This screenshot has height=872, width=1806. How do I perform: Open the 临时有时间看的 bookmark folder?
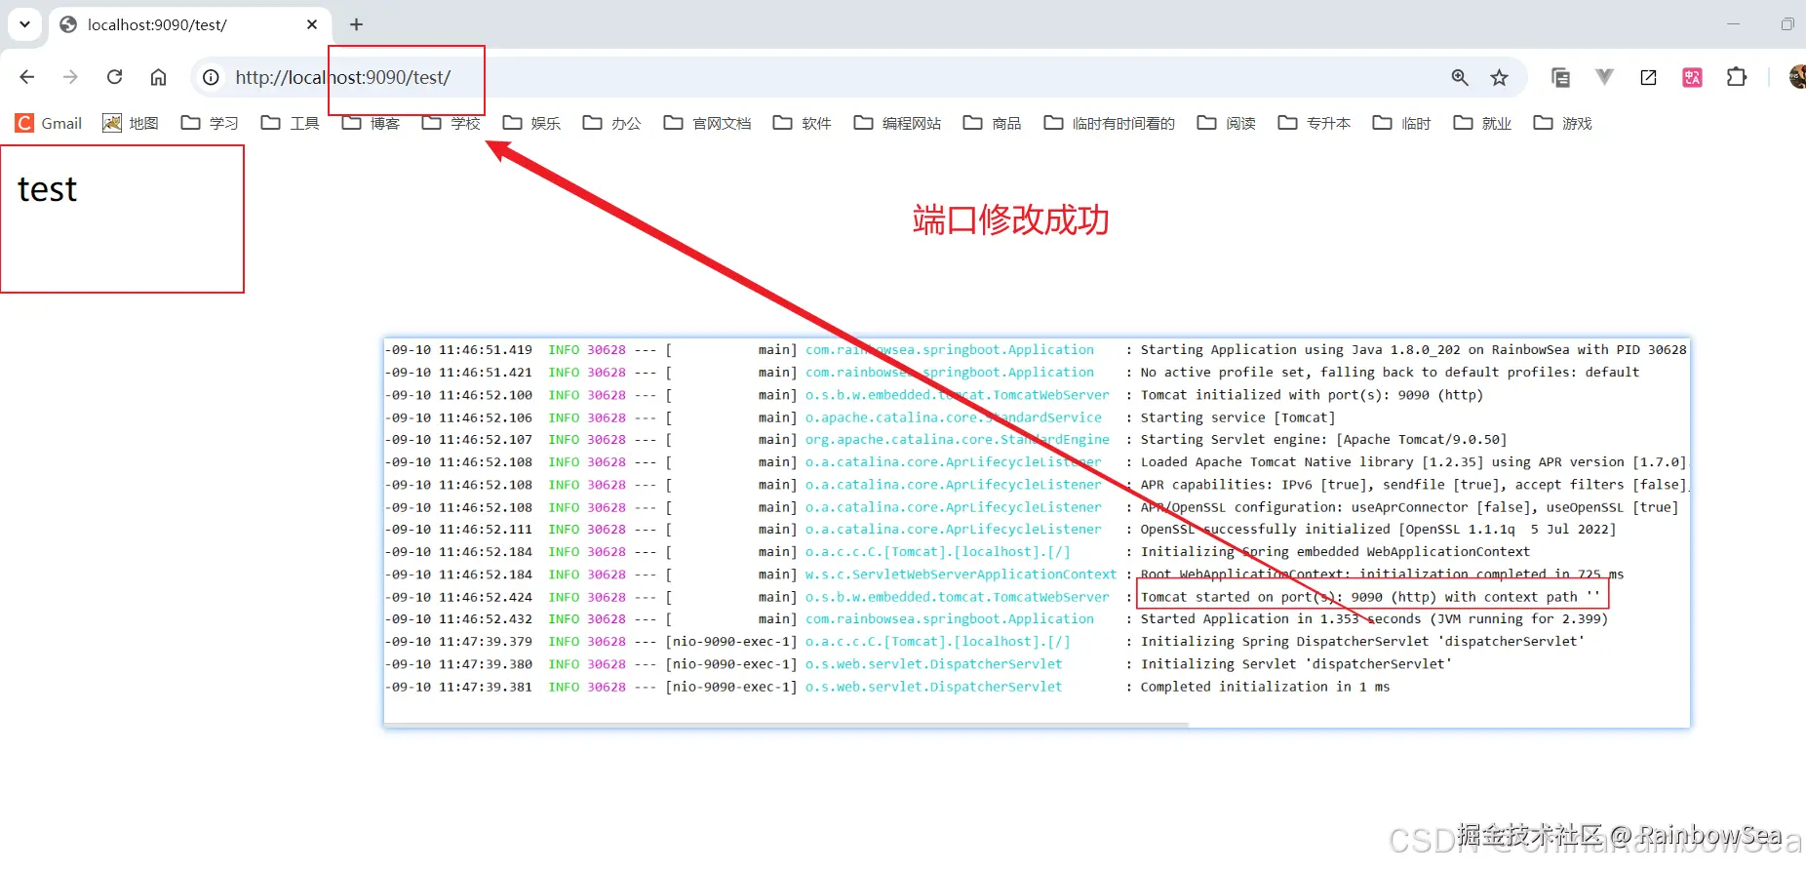click(1110, 123)
